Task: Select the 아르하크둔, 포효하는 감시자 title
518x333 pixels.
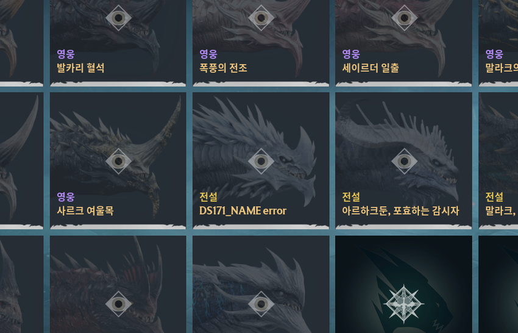Action: (x=400, y=211)
